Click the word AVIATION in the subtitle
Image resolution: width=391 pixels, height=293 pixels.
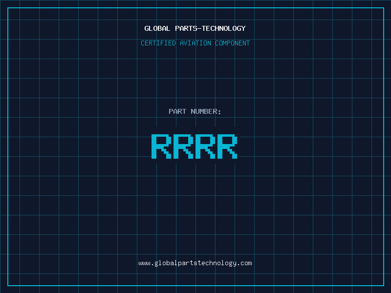tap(195, 43)
